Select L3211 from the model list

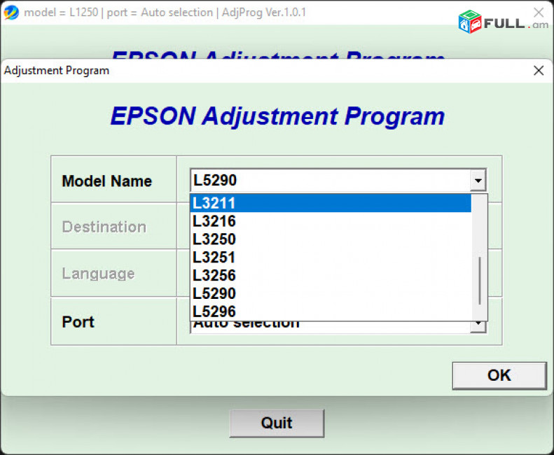pos(331,203)
